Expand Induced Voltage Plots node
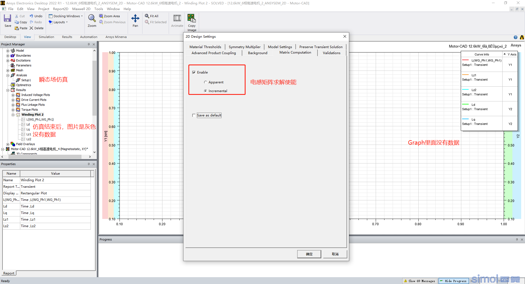 [13, 95]
